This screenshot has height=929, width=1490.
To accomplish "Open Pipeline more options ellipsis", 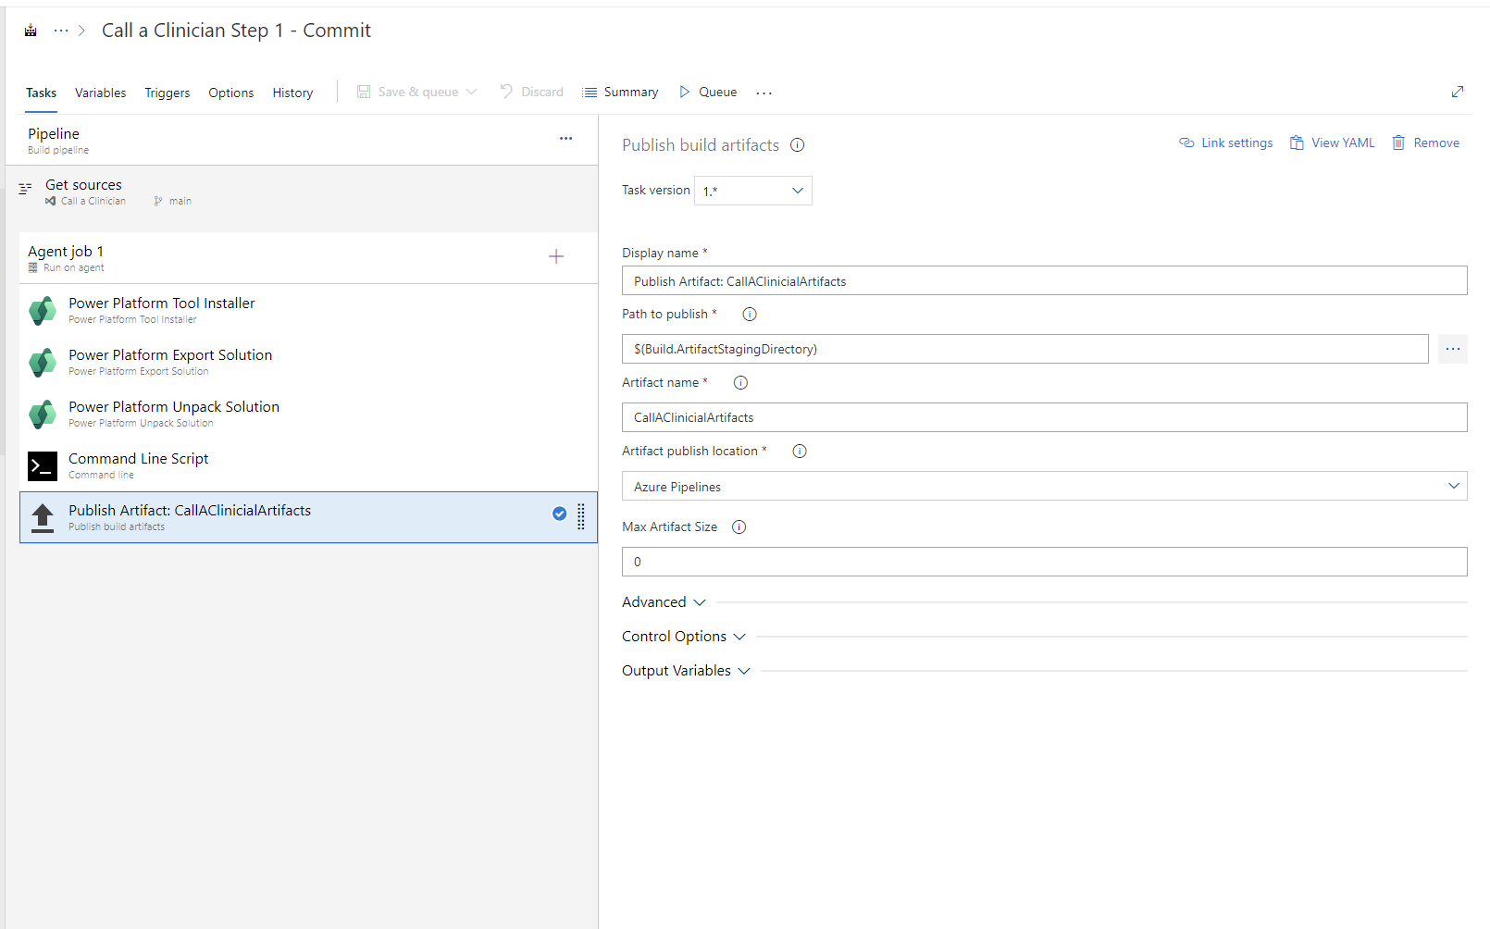I will click(x=565, y=138).
